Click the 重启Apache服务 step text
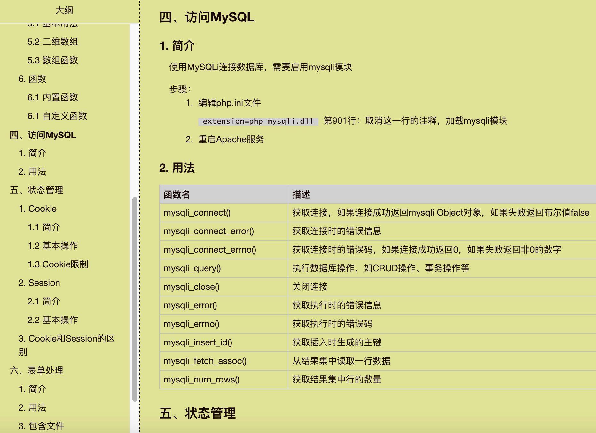596x433 pixels. 231,139
